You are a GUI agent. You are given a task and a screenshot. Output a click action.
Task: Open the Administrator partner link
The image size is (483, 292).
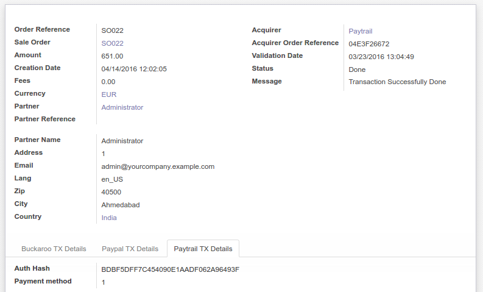(122, 108)
